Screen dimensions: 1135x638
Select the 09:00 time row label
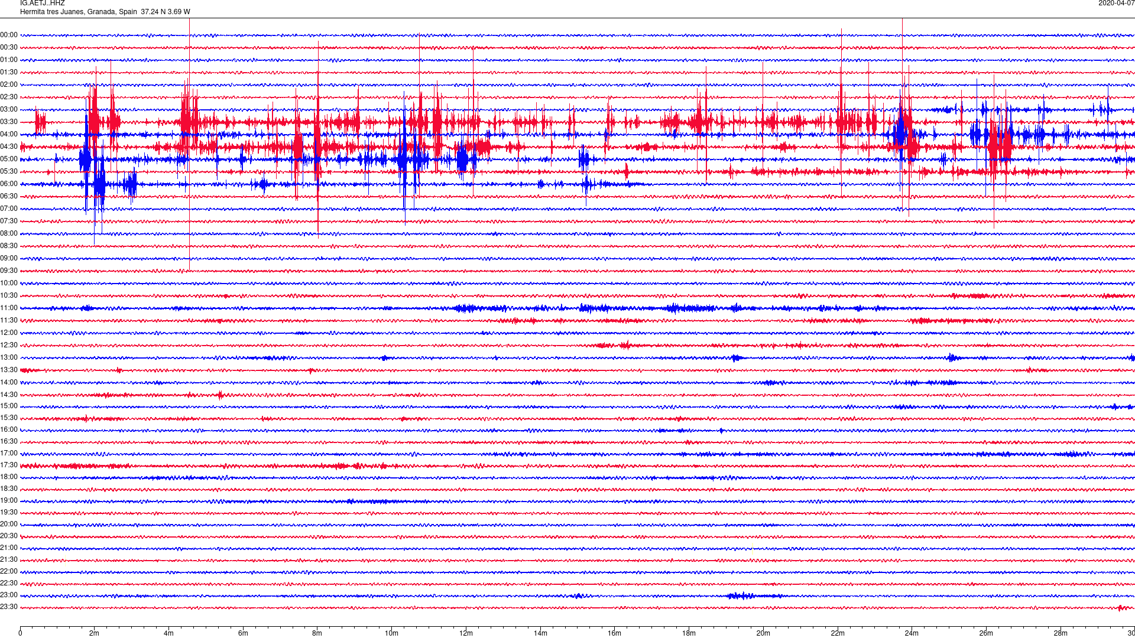pyautogui.click(x=9, y=258)
